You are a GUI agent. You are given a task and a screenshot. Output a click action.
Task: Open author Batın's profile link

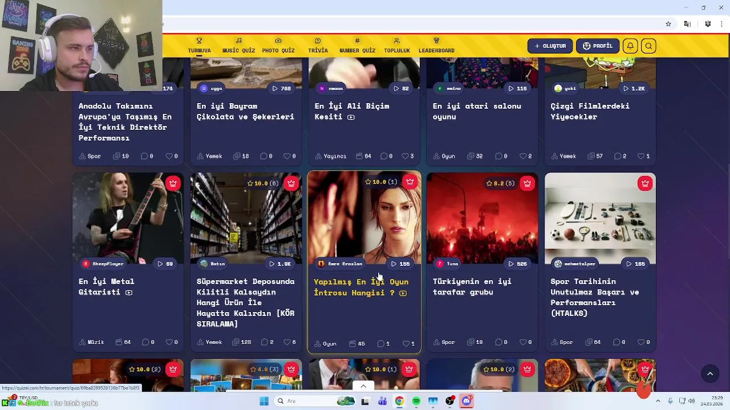coord(213,264)
